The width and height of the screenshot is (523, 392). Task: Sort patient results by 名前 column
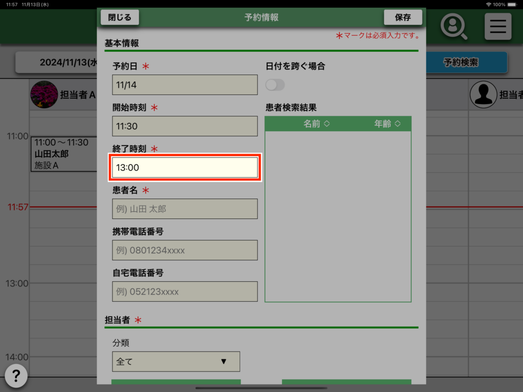coord(317,124)
